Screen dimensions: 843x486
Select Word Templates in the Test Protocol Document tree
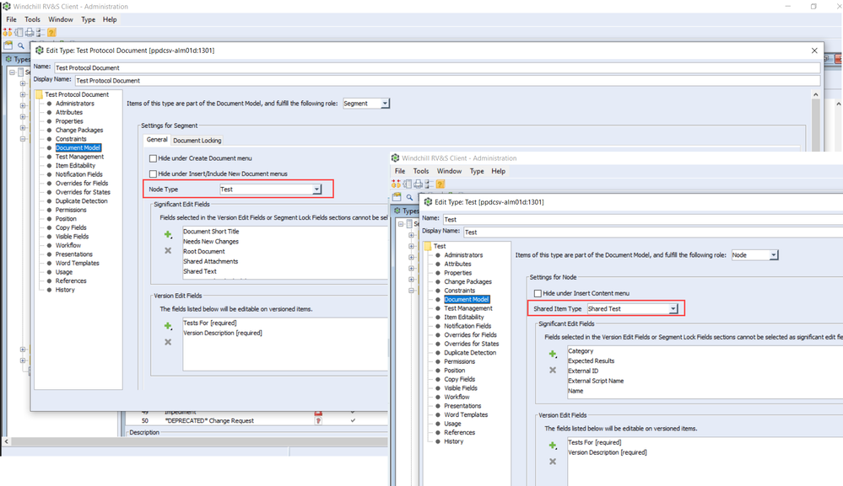pos(78,264)
